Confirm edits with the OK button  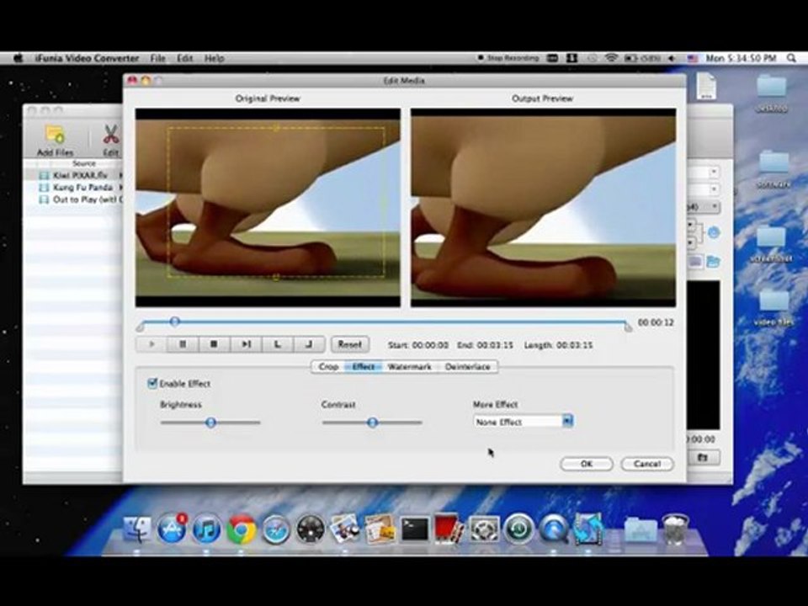tap(587, 464)
